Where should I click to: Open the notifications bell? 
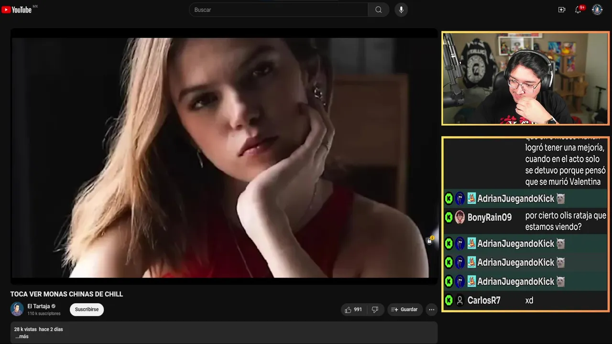click(x=578, y=10)
